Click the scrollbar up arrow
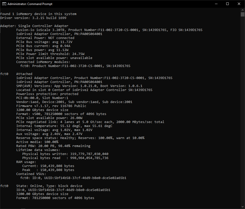Viewport: 245px width, 209px height. pyautogui.click(x=242, y=10)
